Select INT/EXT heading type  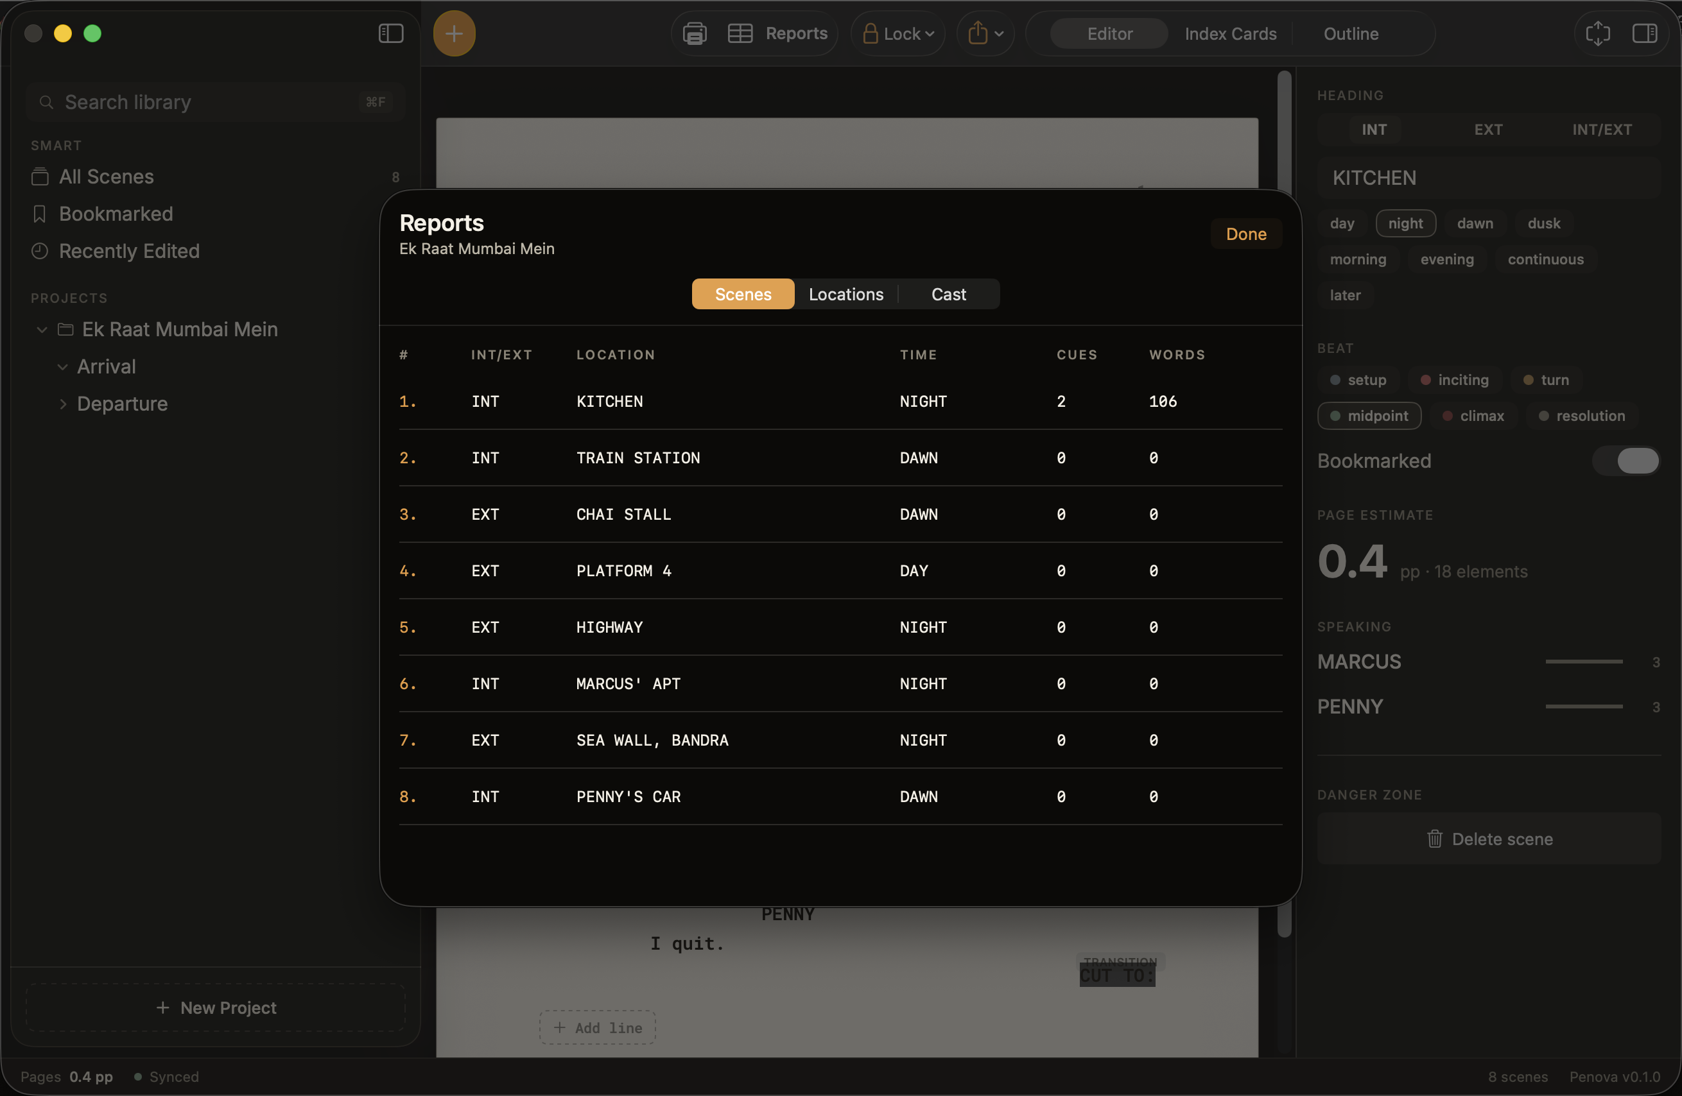pos(1602,129)
